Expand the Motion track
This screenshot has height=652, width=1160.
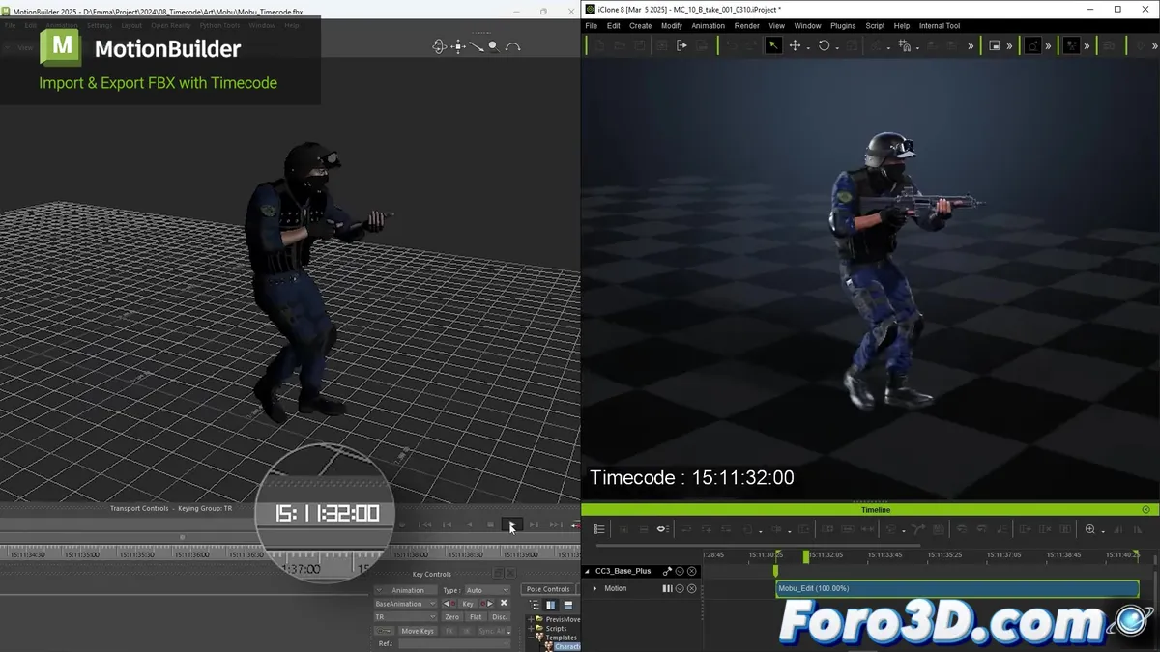click(x=594, y=588)
